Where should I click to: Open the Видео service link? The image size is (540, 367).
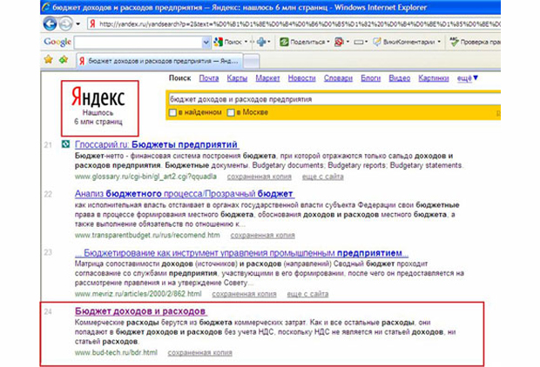click(x=400, y=78)
